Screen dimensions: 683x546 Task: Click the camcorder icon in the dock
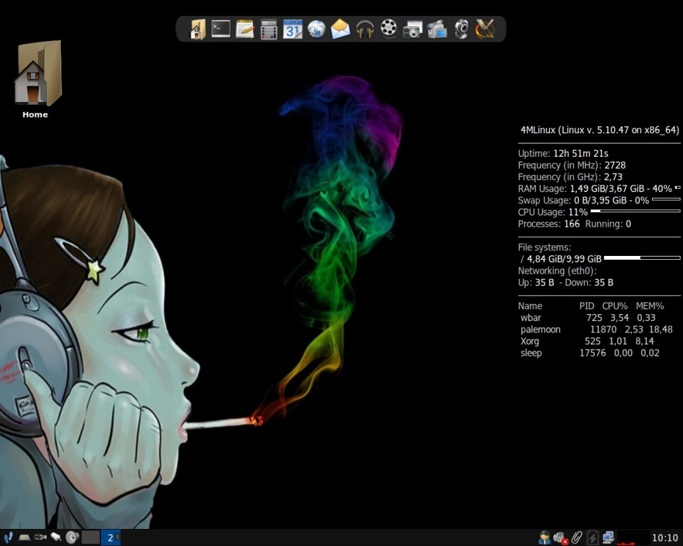tap(436, 29)
